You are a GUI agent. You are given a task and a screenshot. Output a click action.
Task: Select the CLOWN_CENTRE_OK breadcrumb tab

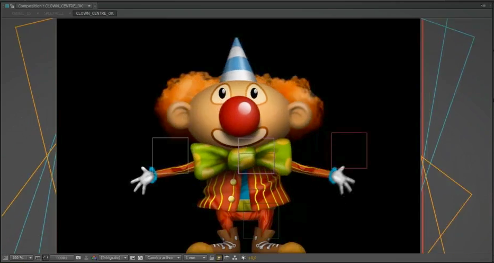click(x=95, y=13)
